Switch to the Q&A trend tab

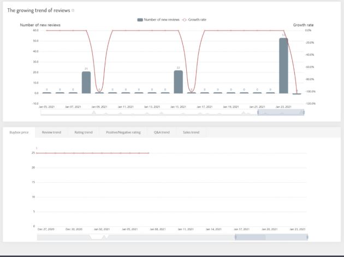click(162, 133)
